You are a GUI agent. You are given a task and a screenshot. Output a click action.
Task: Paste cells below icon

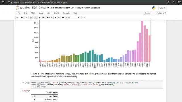[x=34, y=18]
